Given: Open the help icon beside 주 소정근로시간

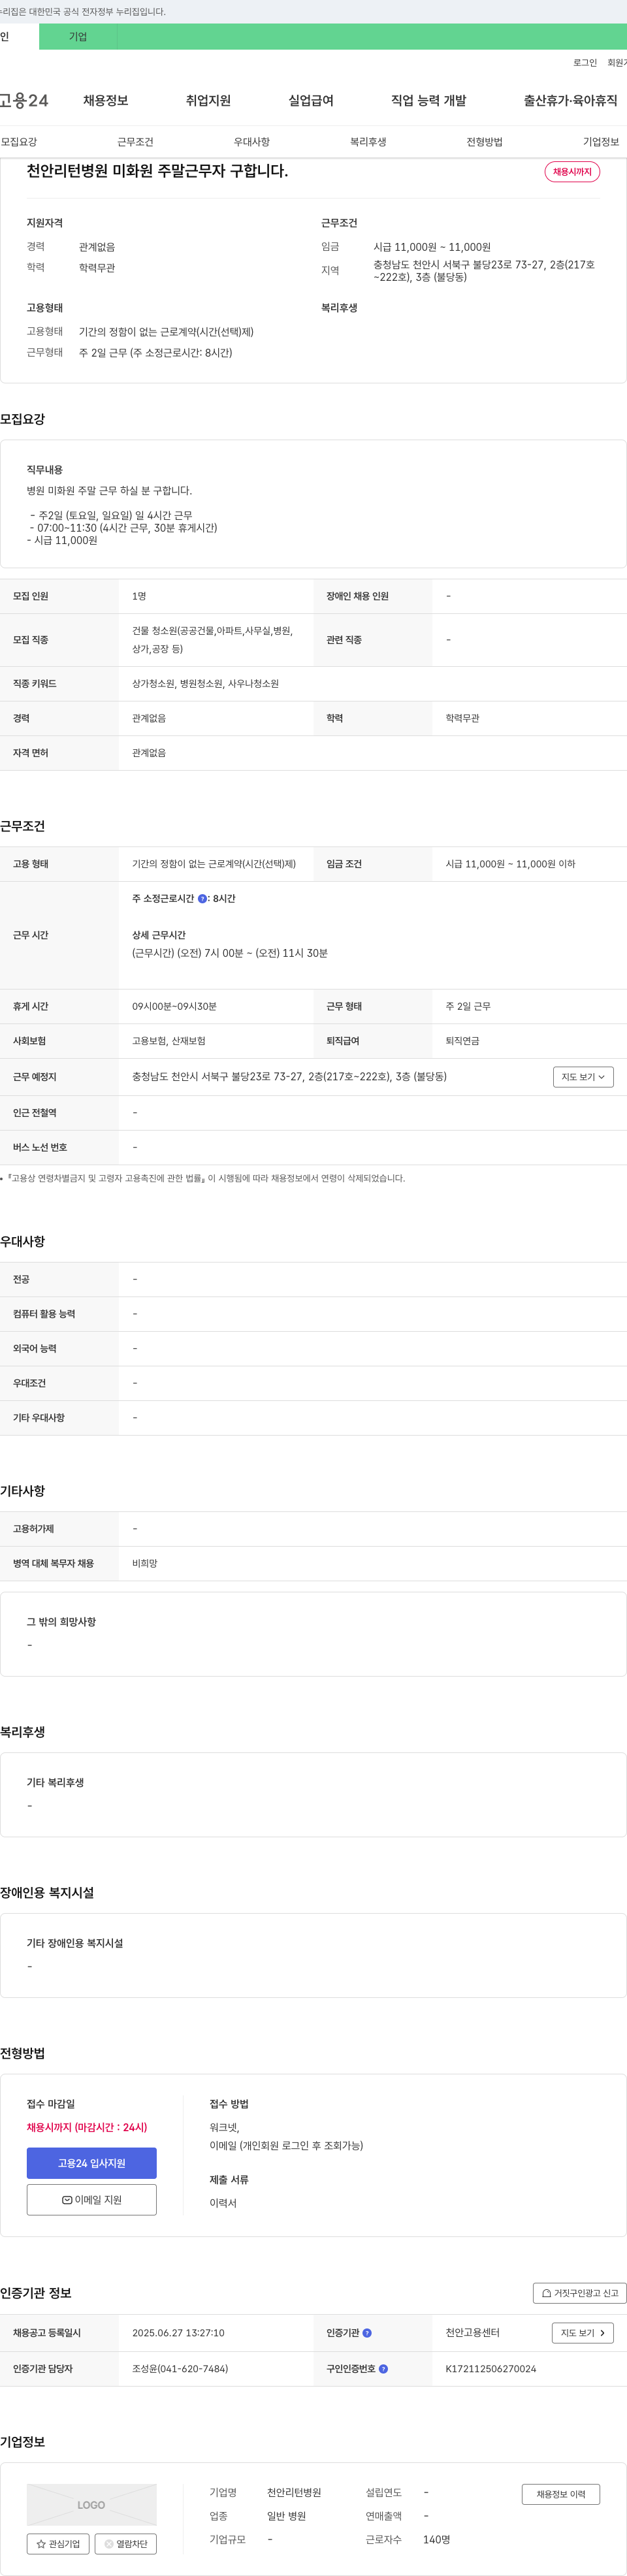Looking at the screenshot, I should [202, 898].
